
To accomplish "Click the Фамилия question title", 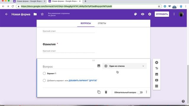I will click(49, 44).
